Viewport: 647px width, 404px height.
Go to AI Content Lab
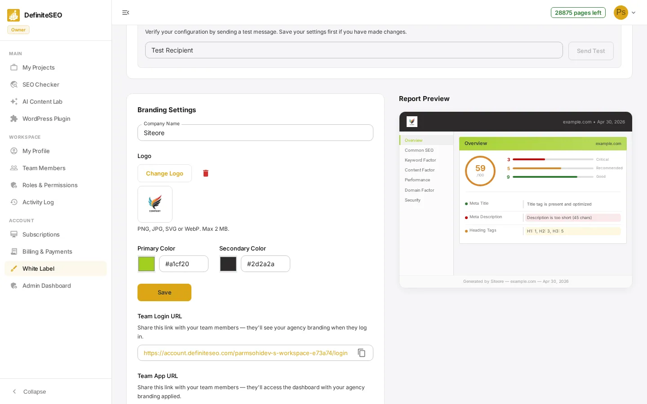tap(56, 101)
